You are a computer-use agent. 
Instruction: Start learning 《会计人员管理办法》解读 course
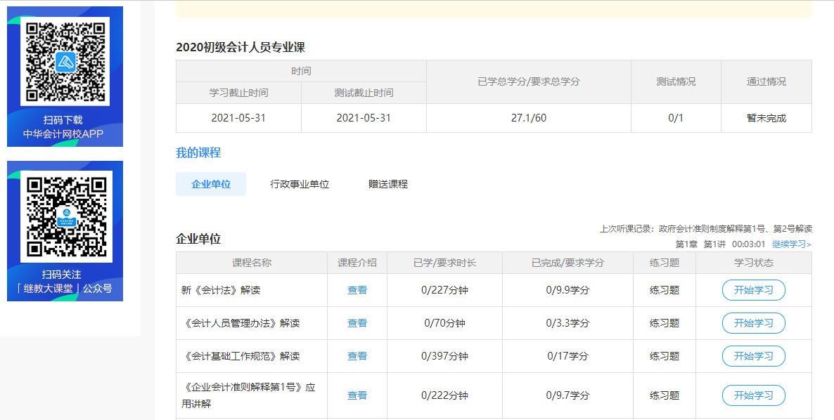point(754,323)
